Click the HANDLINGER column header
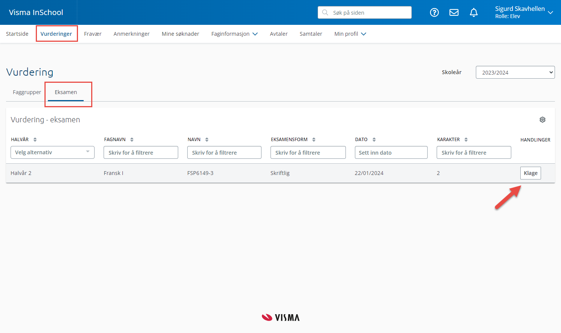 (x=535, y=140)
